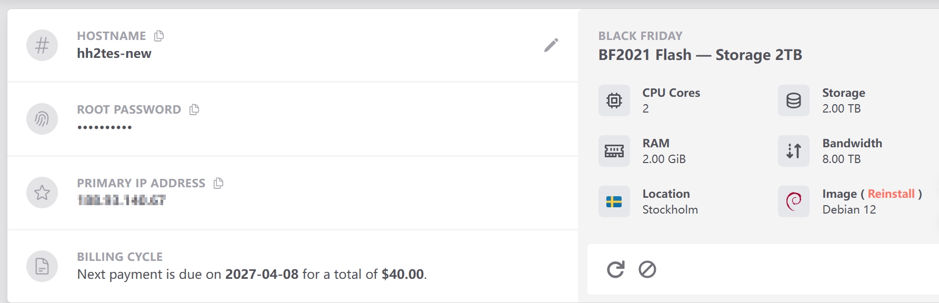The image size is (939, 303).
Task: Click the CPU Cores chip icon
Action: (614, 100)
